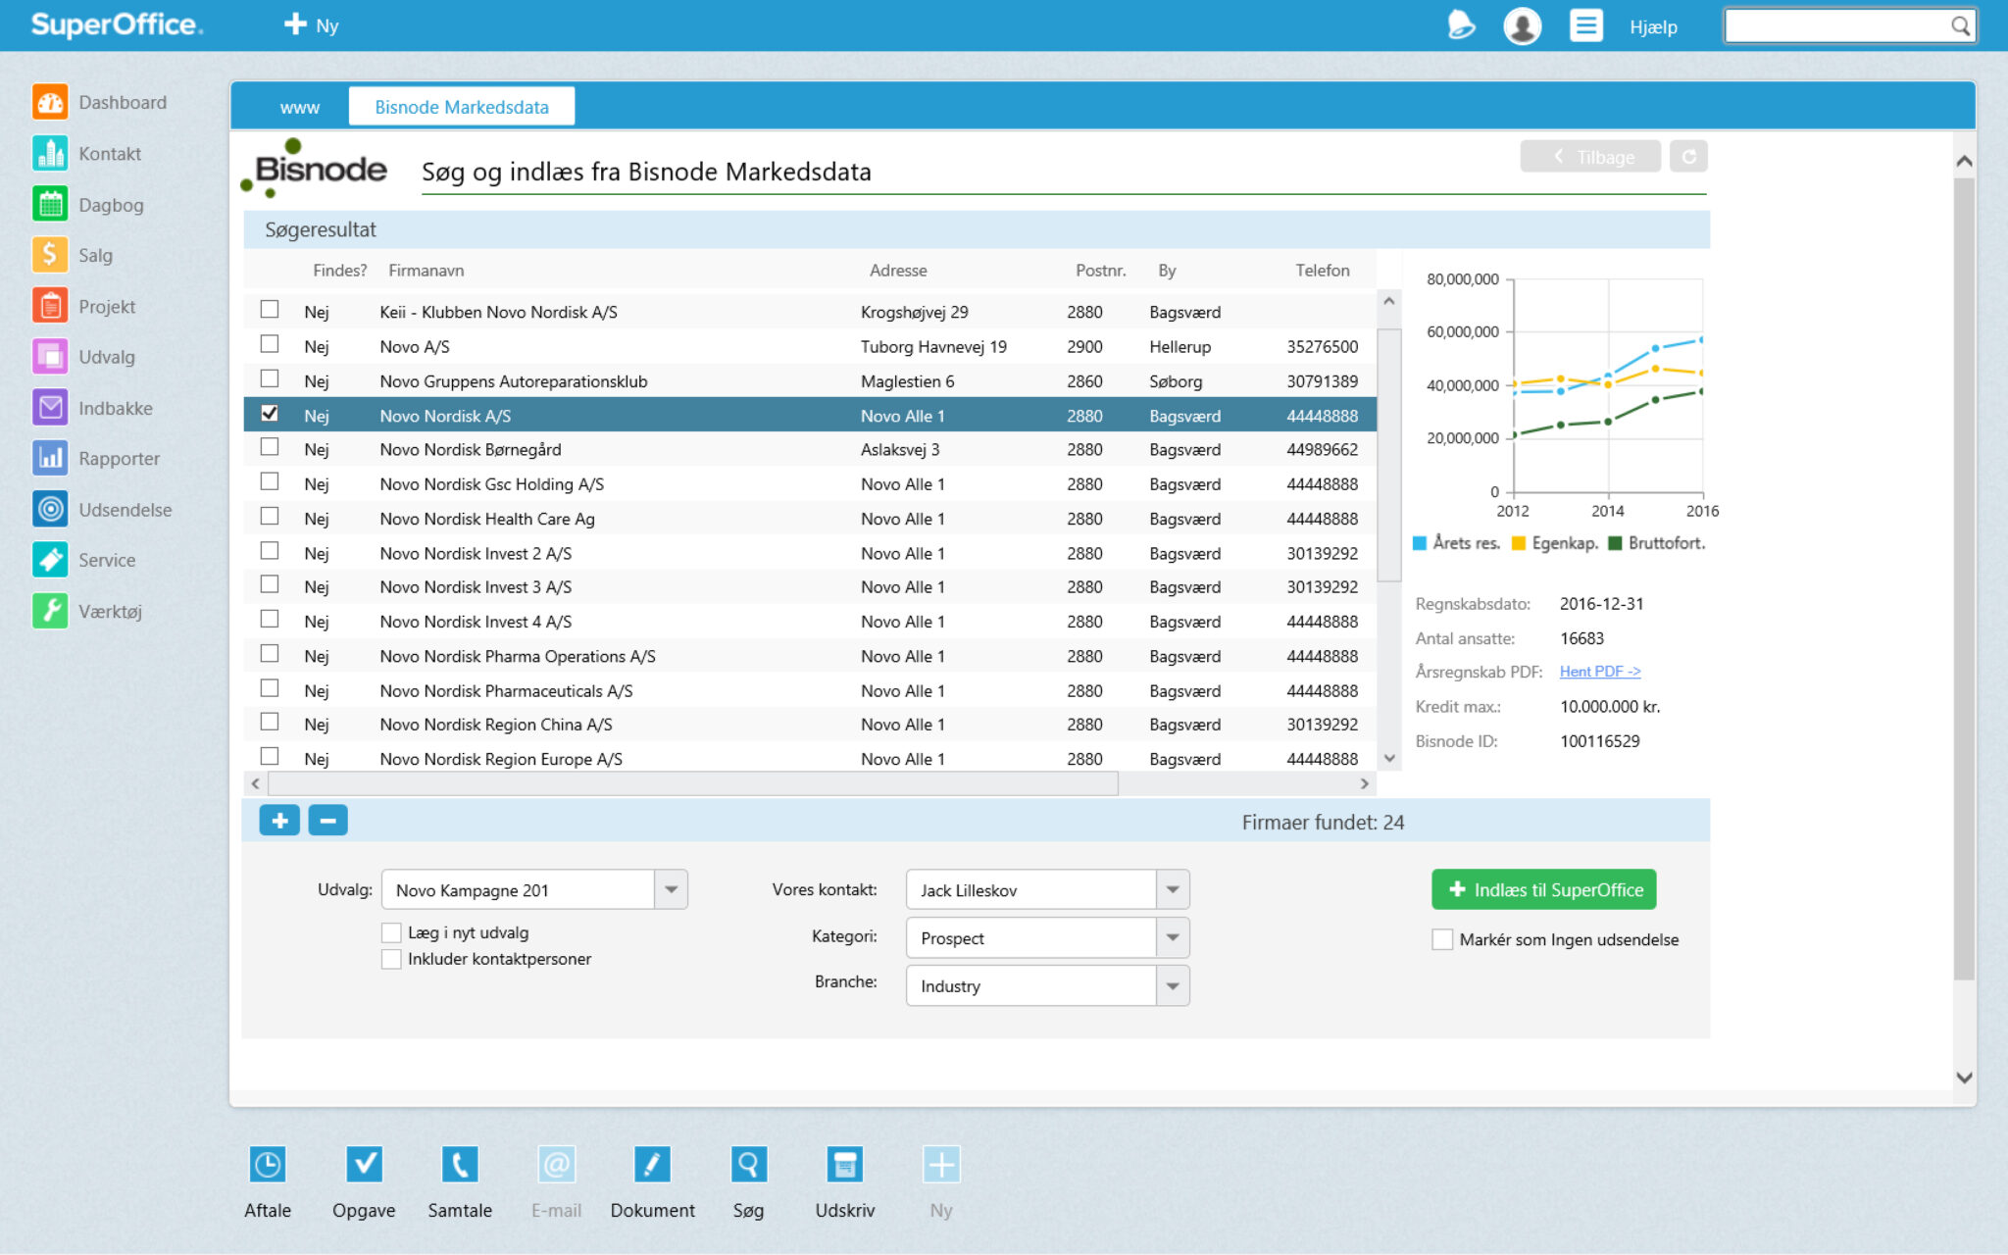Sort by Firmanavn column header
This screenshot has width=2008, height=1255.
pyautogui.click(x=426, y=271)
